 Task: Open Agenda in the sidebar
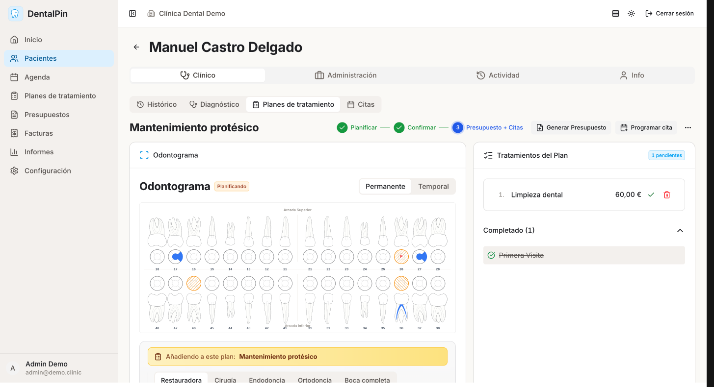(37, 77)
